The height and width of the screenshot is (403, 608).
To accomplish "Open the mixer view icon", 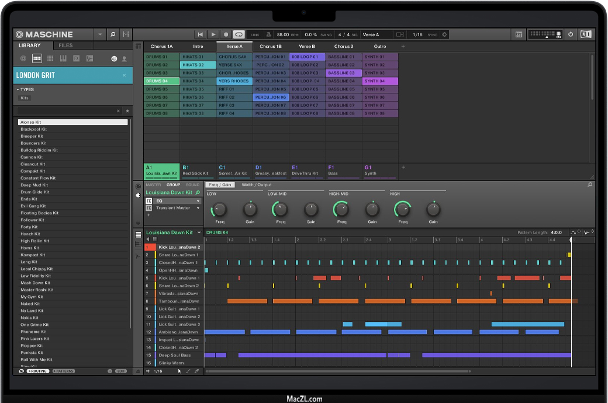I will point(126,35).
